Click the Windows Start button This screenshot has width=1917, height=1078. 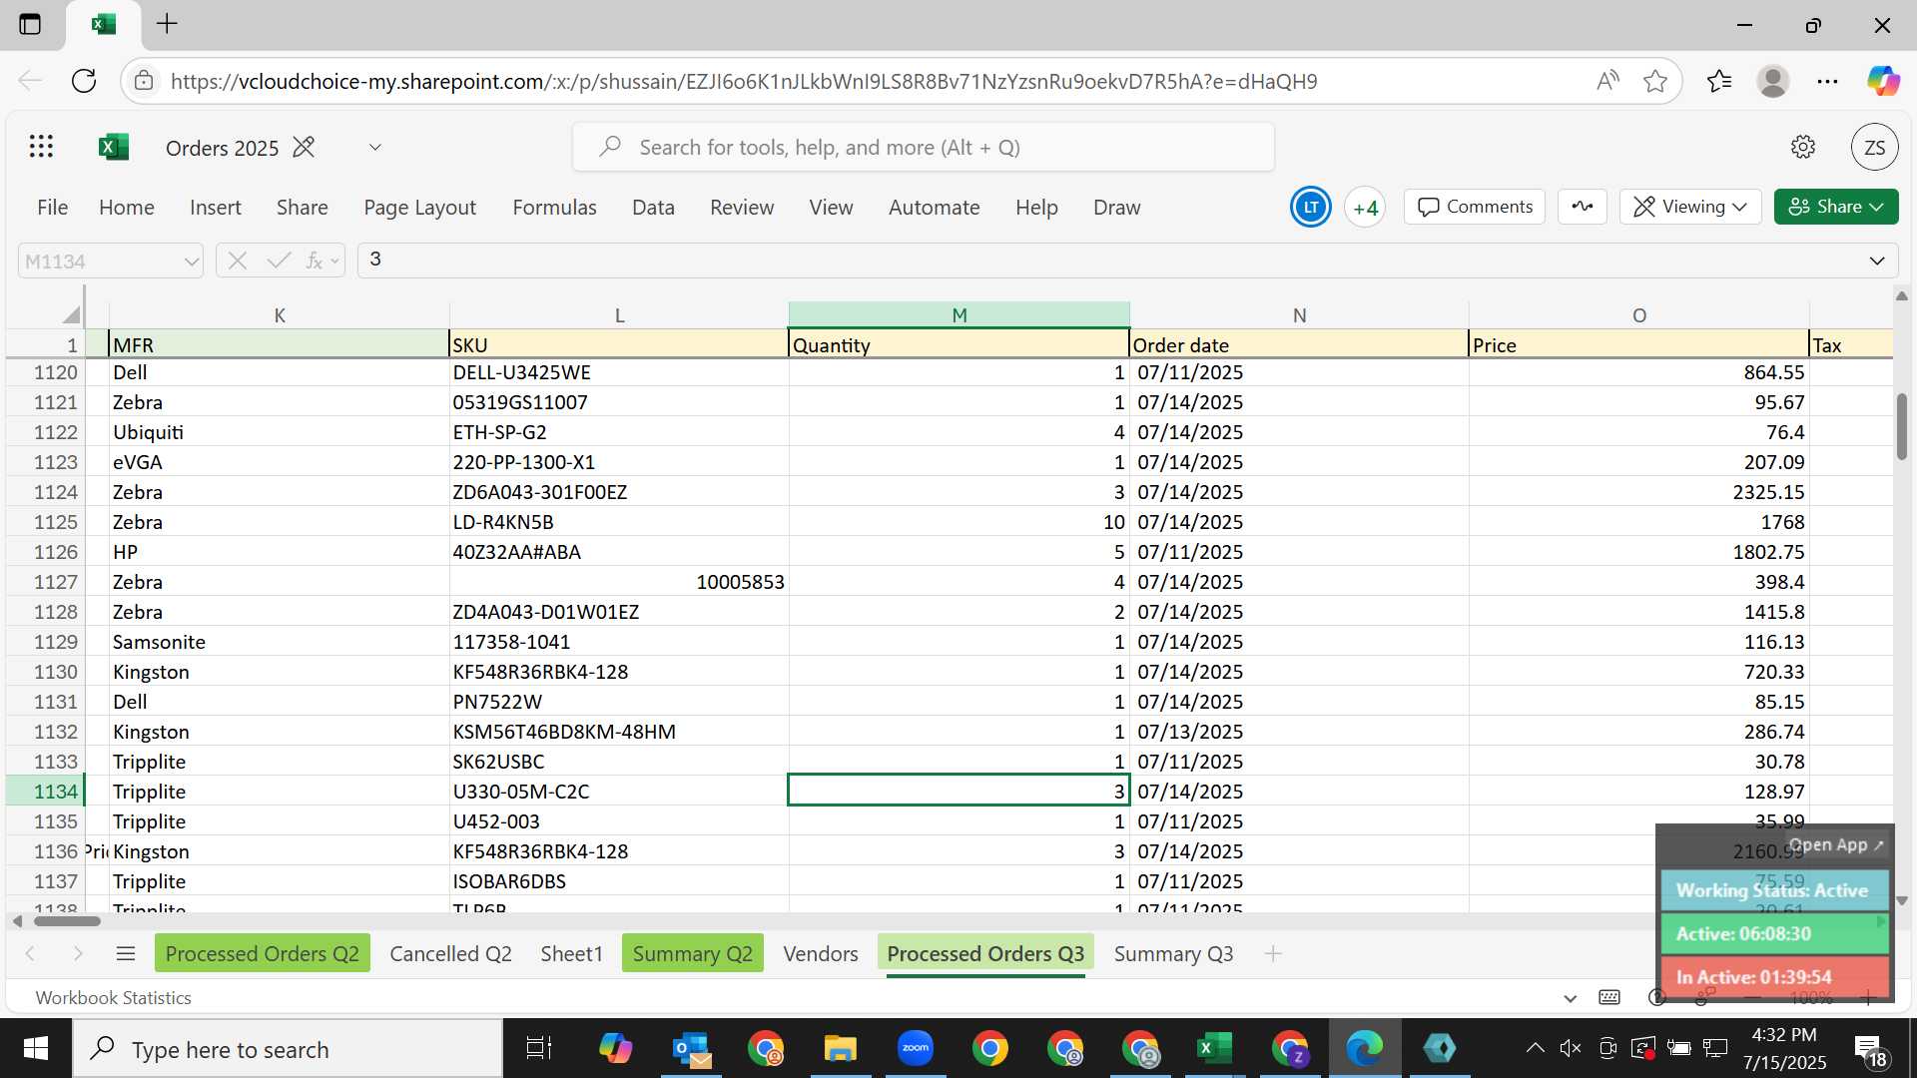[x=36, y=1048]
